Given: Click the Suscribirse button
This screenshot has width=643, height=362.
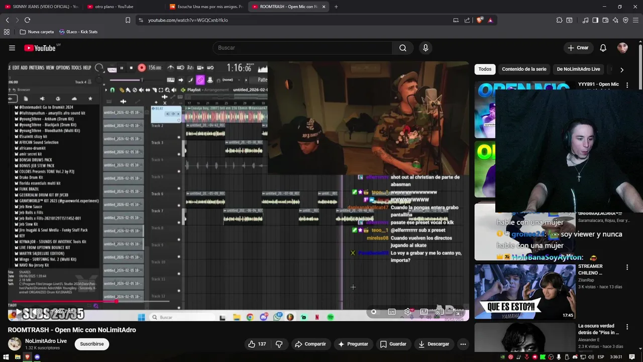Looking at the screenshot, I should 92,344.
